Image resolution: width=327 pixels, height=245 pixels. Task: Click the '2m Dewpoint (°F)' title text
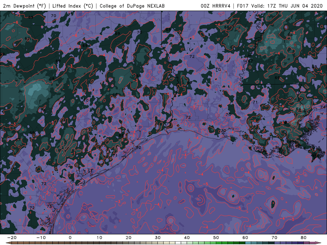[x=25, y=6]
